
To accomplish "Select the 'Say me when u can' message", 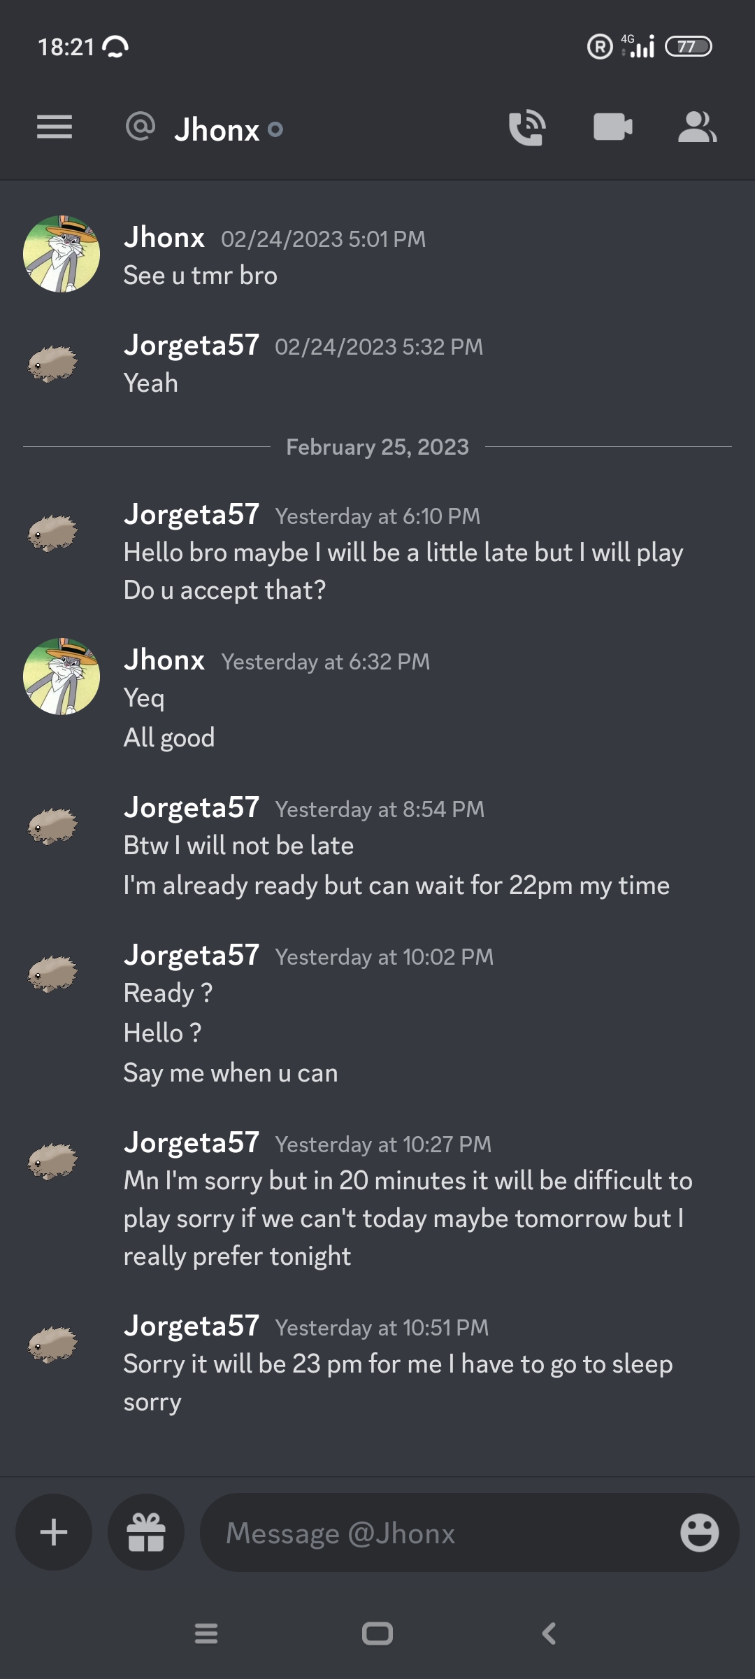I will tap(231, 1072).
